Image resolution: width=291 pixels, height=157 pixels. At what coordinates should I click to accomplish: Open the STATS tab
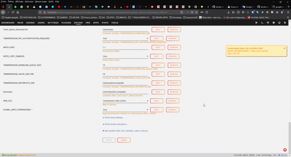(105, 23)
